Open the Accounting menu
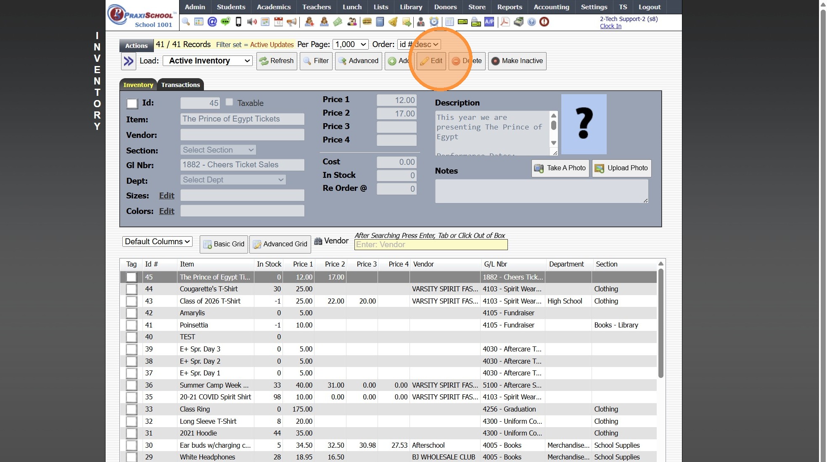The width and height of the screenshot is (827, 462). coord(551,7)
